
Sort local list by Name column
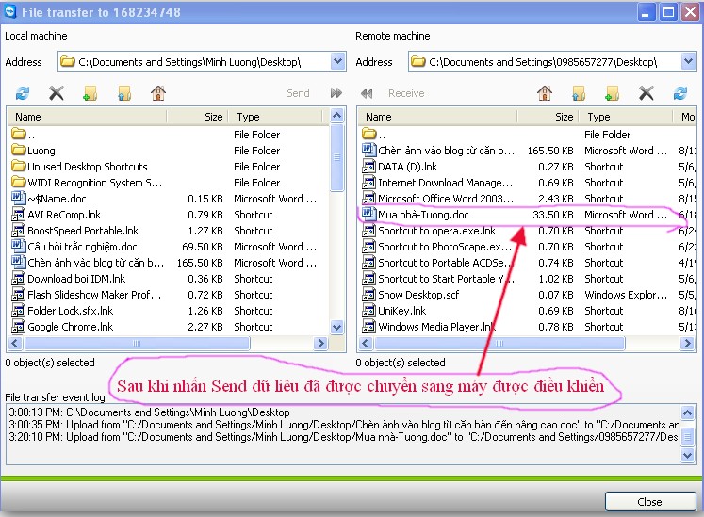point(87,117)
